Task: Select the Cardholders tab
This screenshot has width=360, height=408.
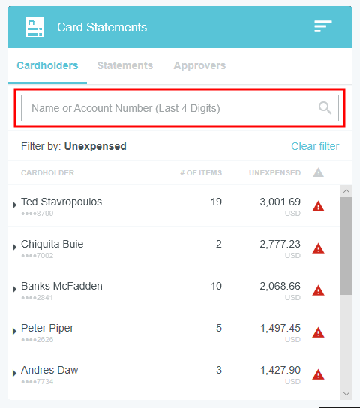Action: point(47,65)
